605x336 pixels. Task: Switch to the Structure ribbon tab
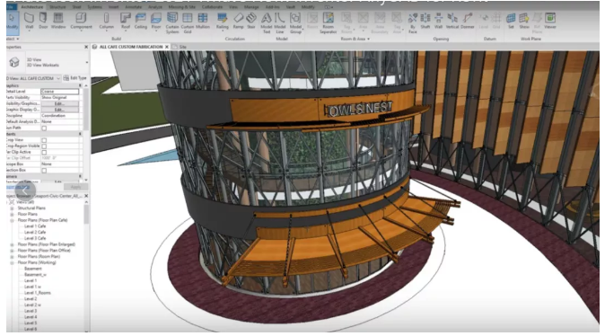57,7
